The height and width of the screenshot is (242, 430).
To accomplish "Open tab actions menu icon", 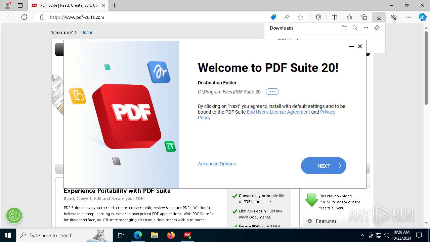I will 20,5.
